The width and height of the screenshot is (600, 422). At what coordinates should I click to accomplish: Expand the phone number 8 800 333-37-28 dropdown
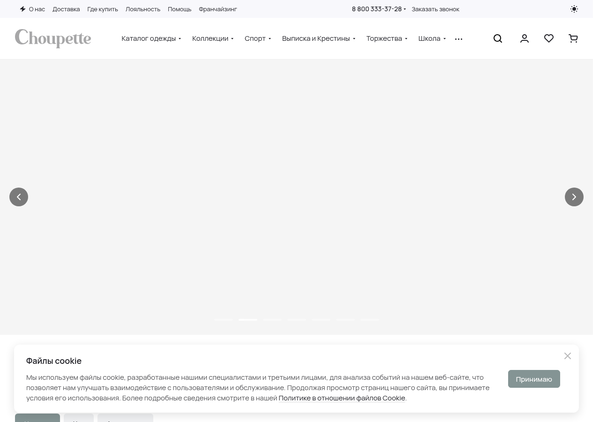coord(379,9)
